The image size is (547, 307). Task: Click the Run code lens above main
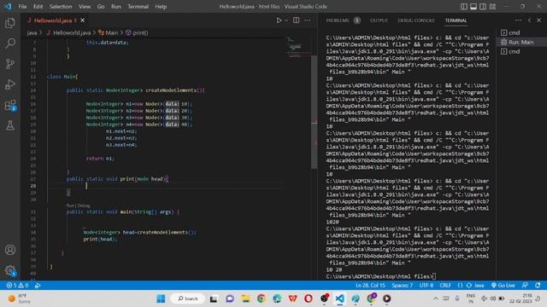[x=70, y=206]
